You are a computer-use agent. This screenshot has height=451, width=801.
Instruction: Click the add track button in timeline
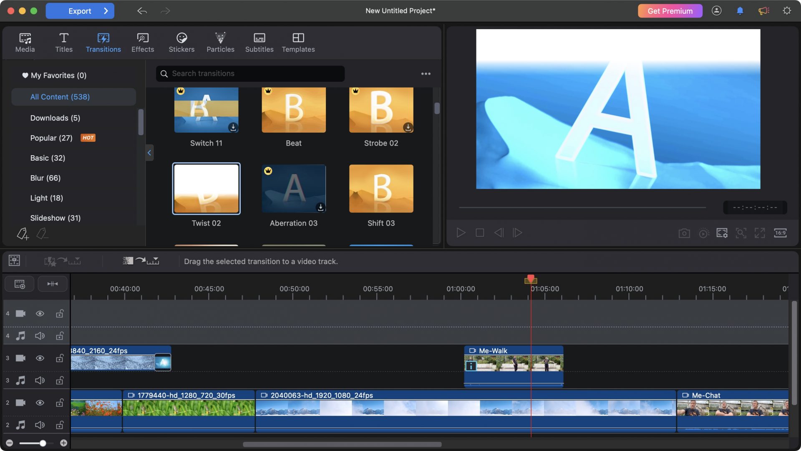[x=20, y=284]
